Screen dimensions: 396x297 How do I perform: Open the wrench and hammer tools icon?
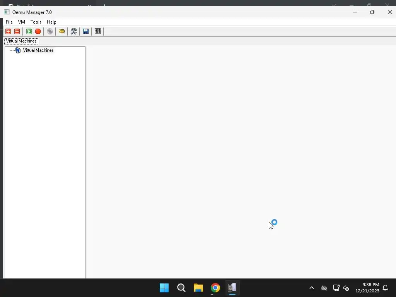pos(74,31)
